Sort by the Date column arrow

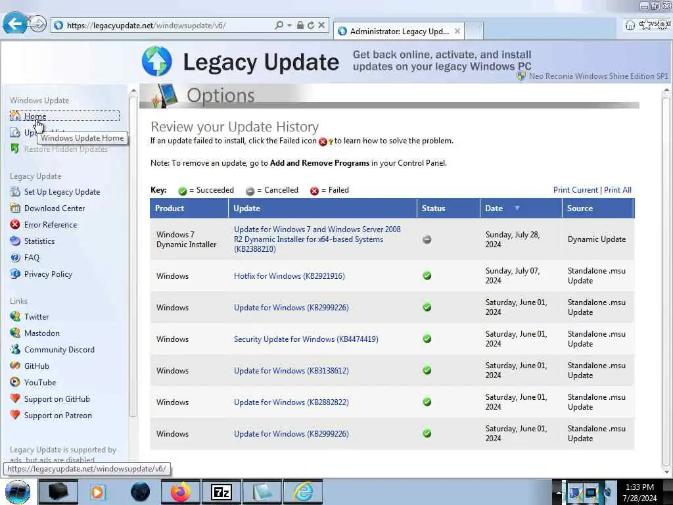pos(517,208)
